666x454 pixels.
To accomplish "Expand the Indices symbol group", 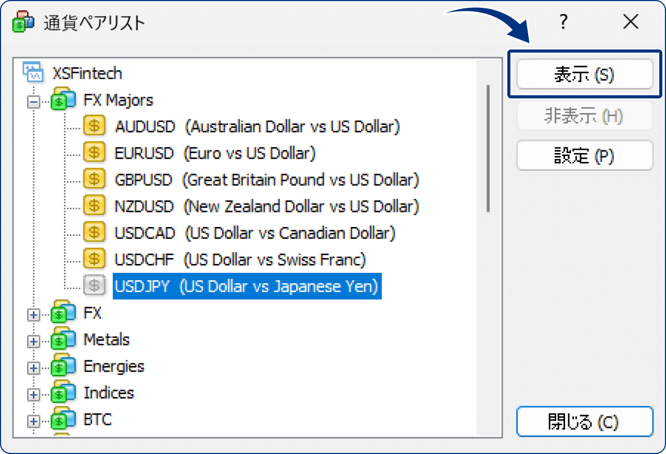I will coord(34,394).
